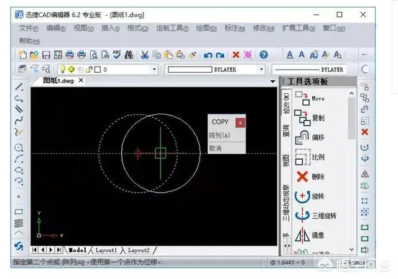Select the Rectangle drawing tool in the left toolbar
The width and height of the screenshot is (398, 279).
point(19,212)
